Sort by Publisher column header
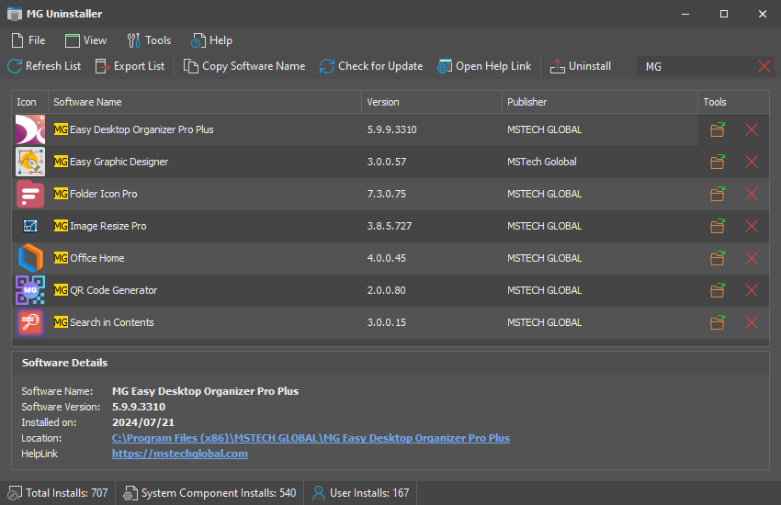This screenshot has height=505, width=781. pyautogui.click(x=600, y=102)
